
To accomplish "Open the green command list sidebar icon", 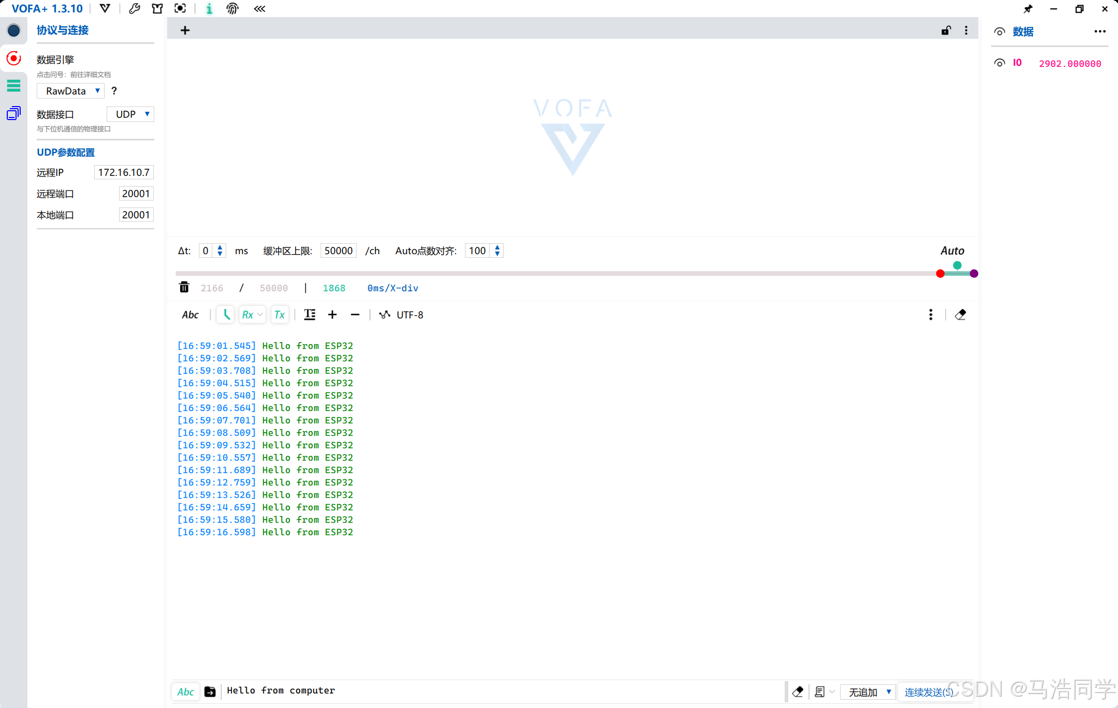I will [13, 85].
